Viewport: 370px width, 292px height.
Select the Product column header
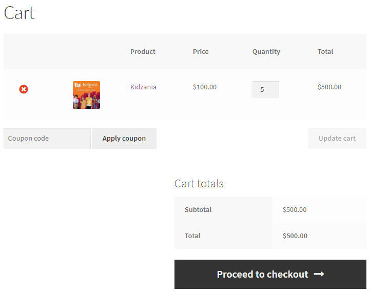click(x=143, y=51)
